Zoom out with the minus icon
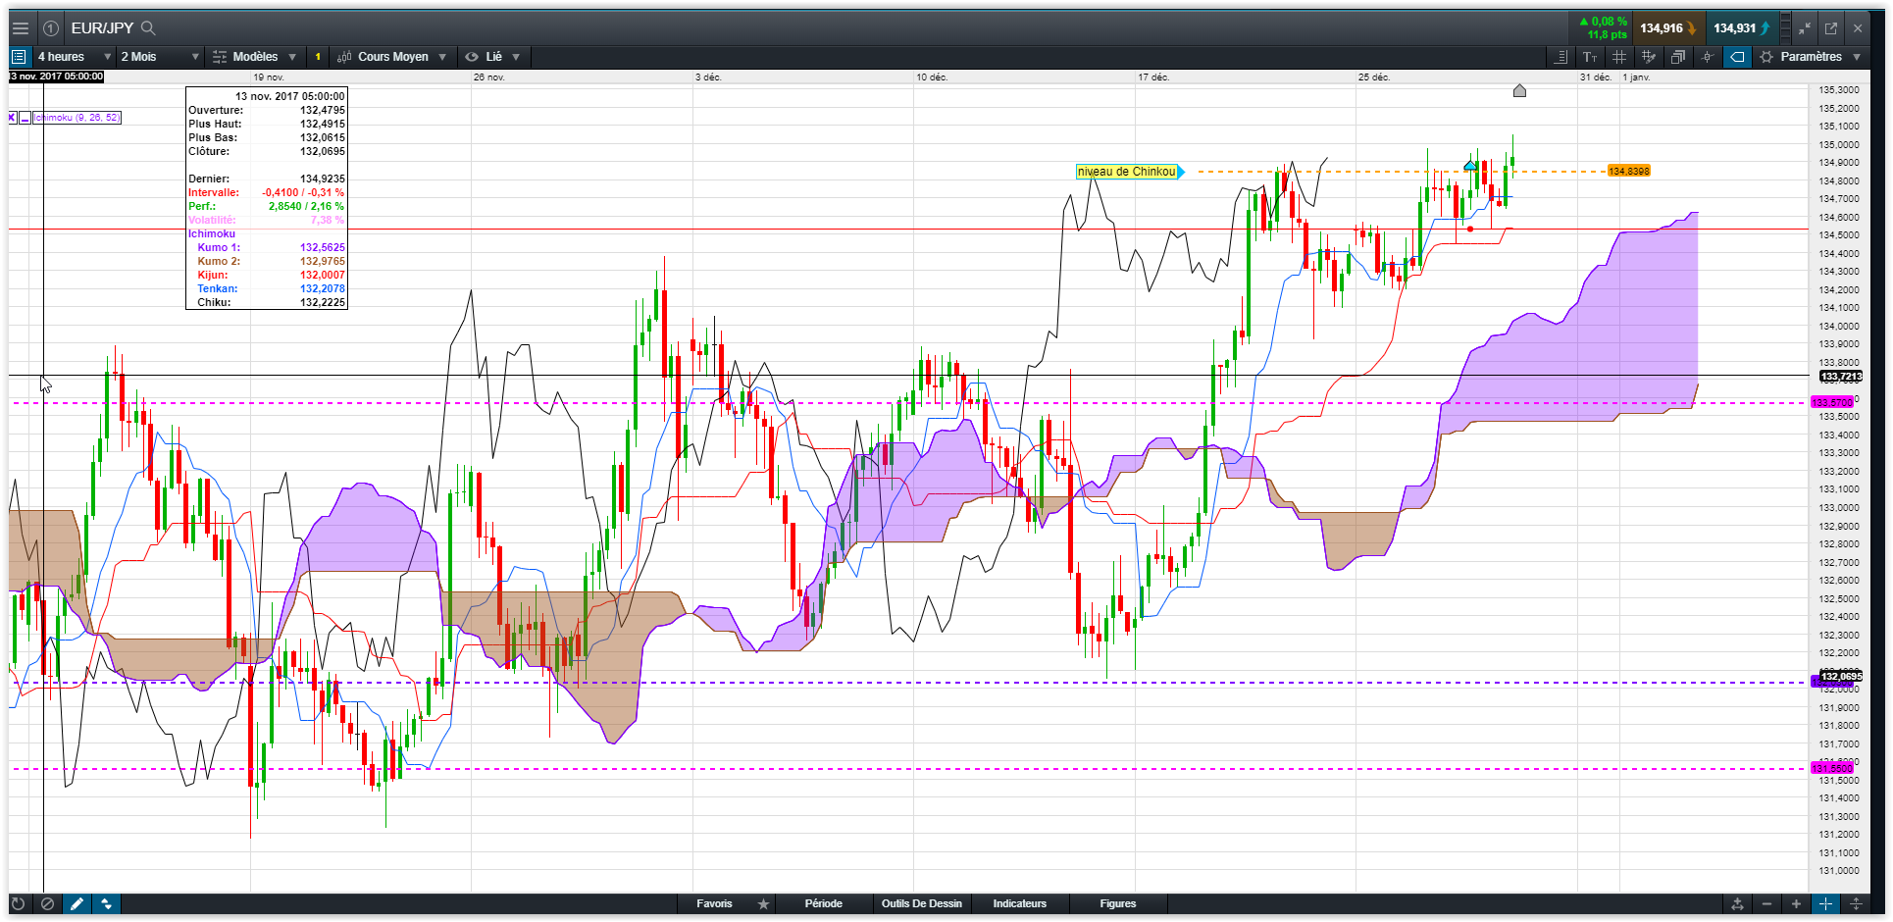The image size is (1893, 922). click(1766, 903)
